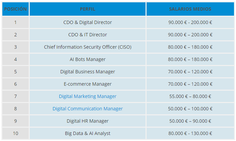Click position number 5 cell

coord(15,72)
